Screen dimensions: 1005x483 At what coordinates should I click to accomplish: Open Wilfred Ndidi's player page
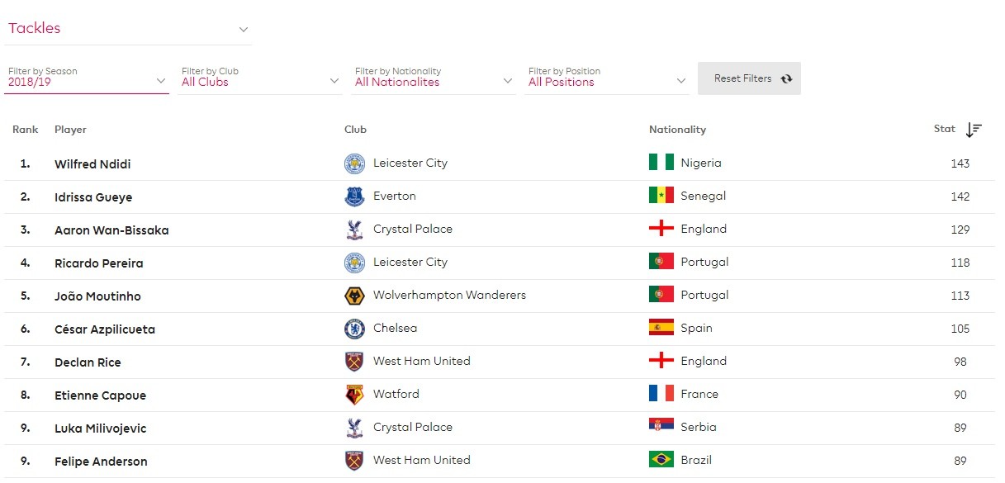coord(92,164)
